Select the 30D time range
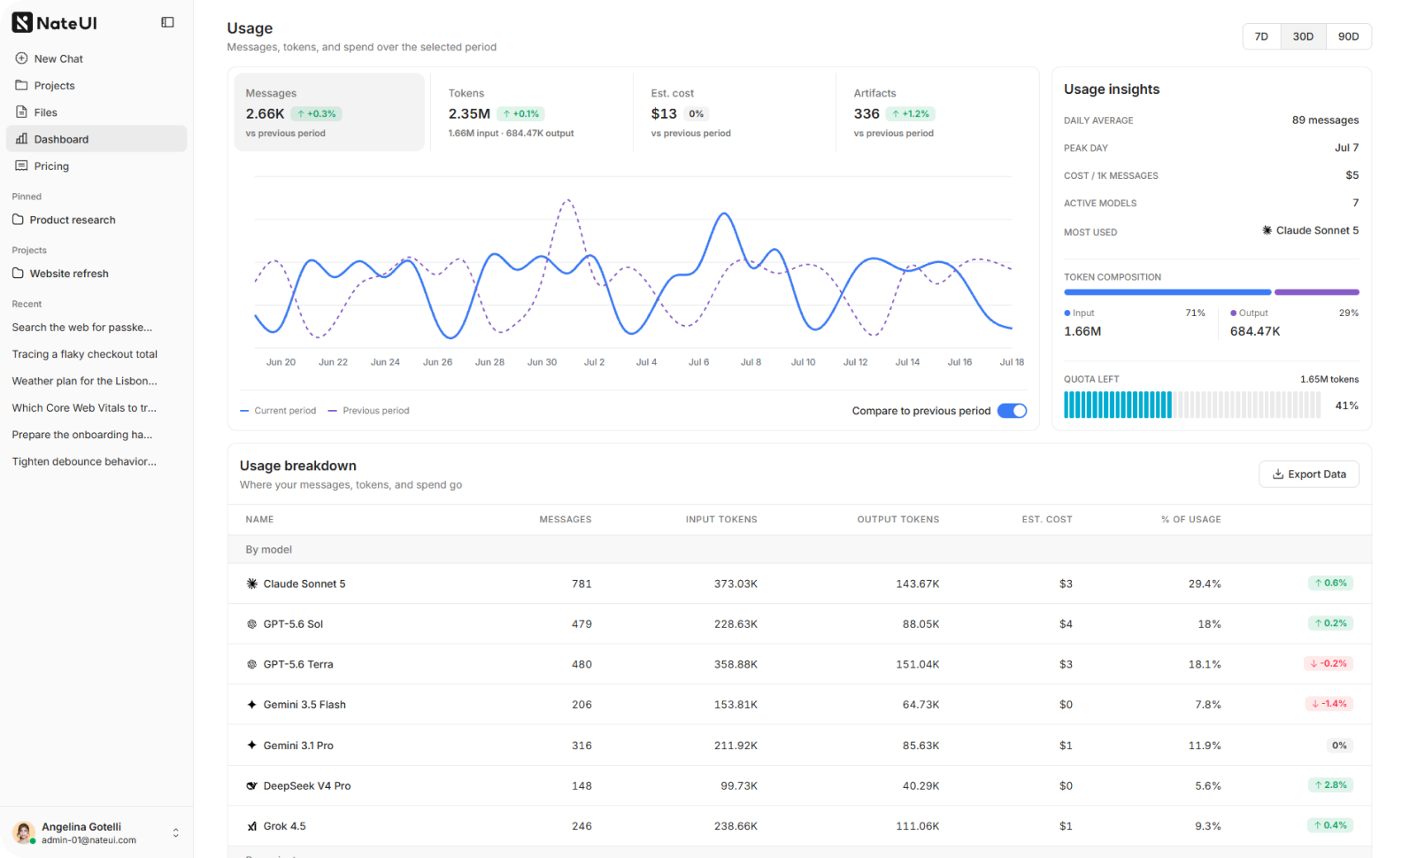This screenshot has width=1402, height=858. 1303,36
